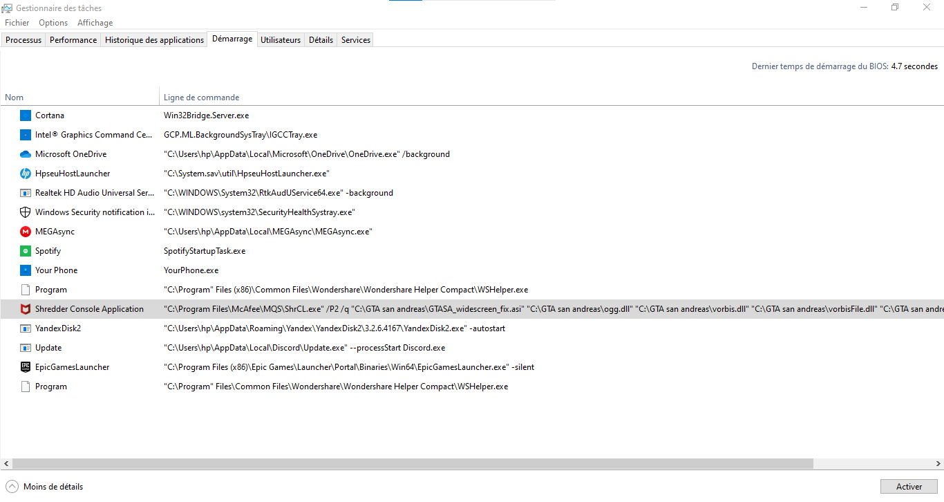Screen dimensions: 944x502
Task: Click GCP.ML.BackgroundSysTray\IGCCTray.exe command line
Action: (x=240, y=135)
